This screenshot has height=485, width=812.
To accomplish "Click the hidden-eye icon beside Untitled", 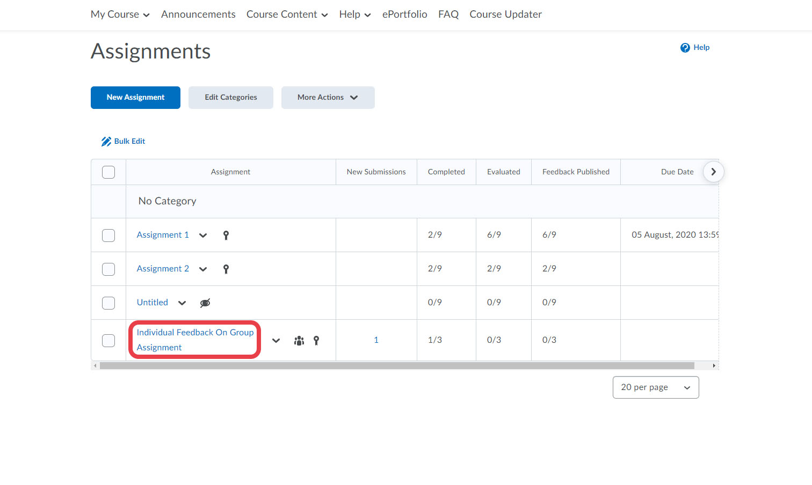I will (205, 303).
